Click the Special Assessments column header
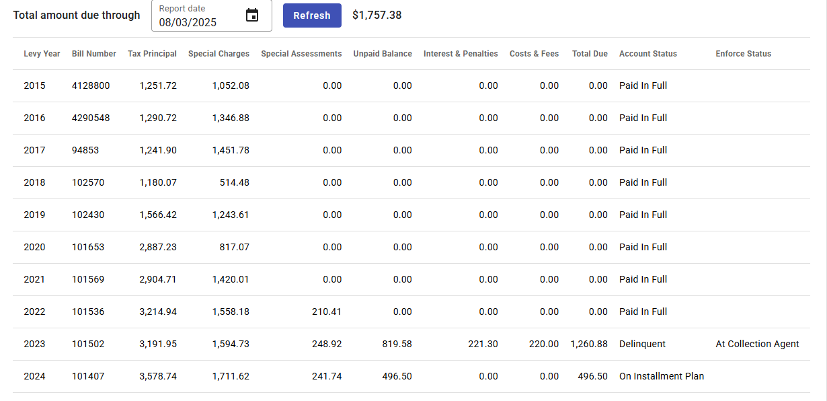This screenshot has width=827, height=401. click(x=301, y=54)
